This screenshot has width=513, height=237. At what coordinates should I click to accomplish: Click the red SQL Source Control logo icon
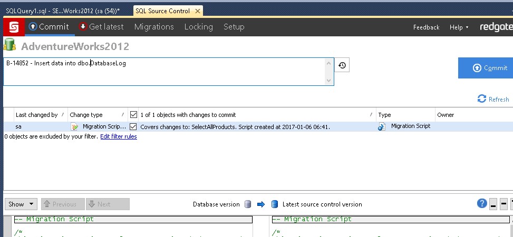[x=14, y=27]
